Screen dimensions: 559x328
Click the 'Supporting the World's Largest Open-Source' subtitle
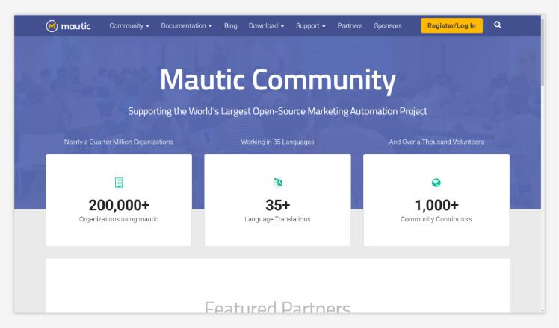277,111
